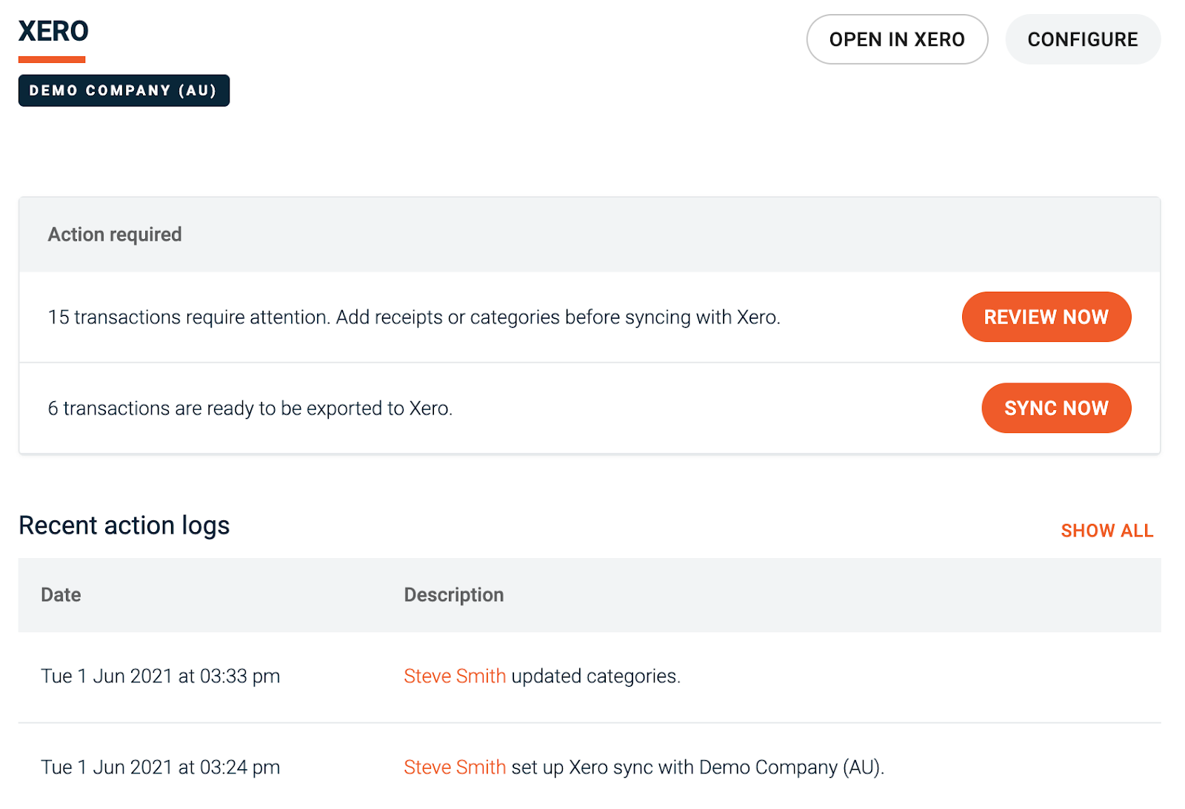This screenshot has height=809, width=1185.
Task: Click SYNC NOW to export transactions
Action: [1056, 408]
